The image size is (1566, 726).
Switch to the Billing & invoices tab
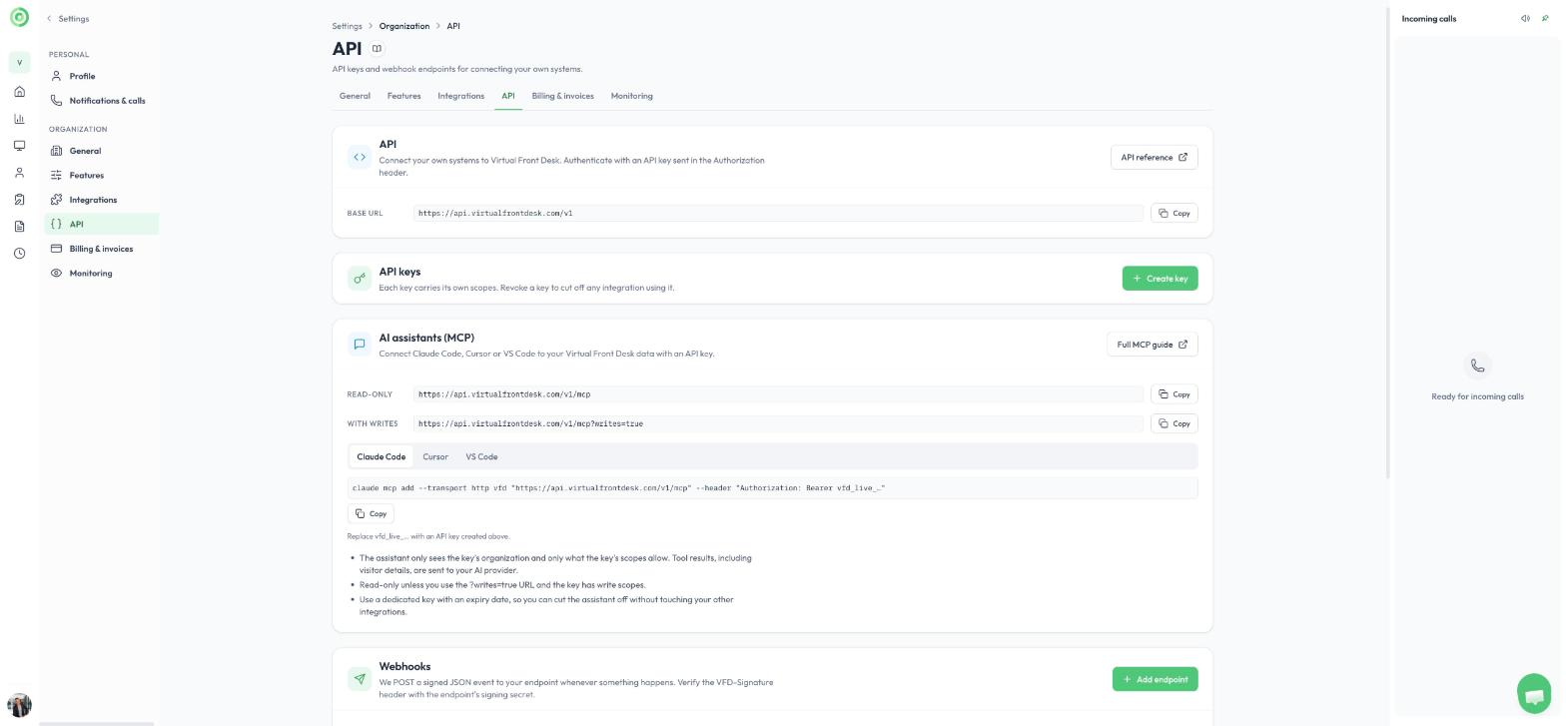(x=562, y=96)
